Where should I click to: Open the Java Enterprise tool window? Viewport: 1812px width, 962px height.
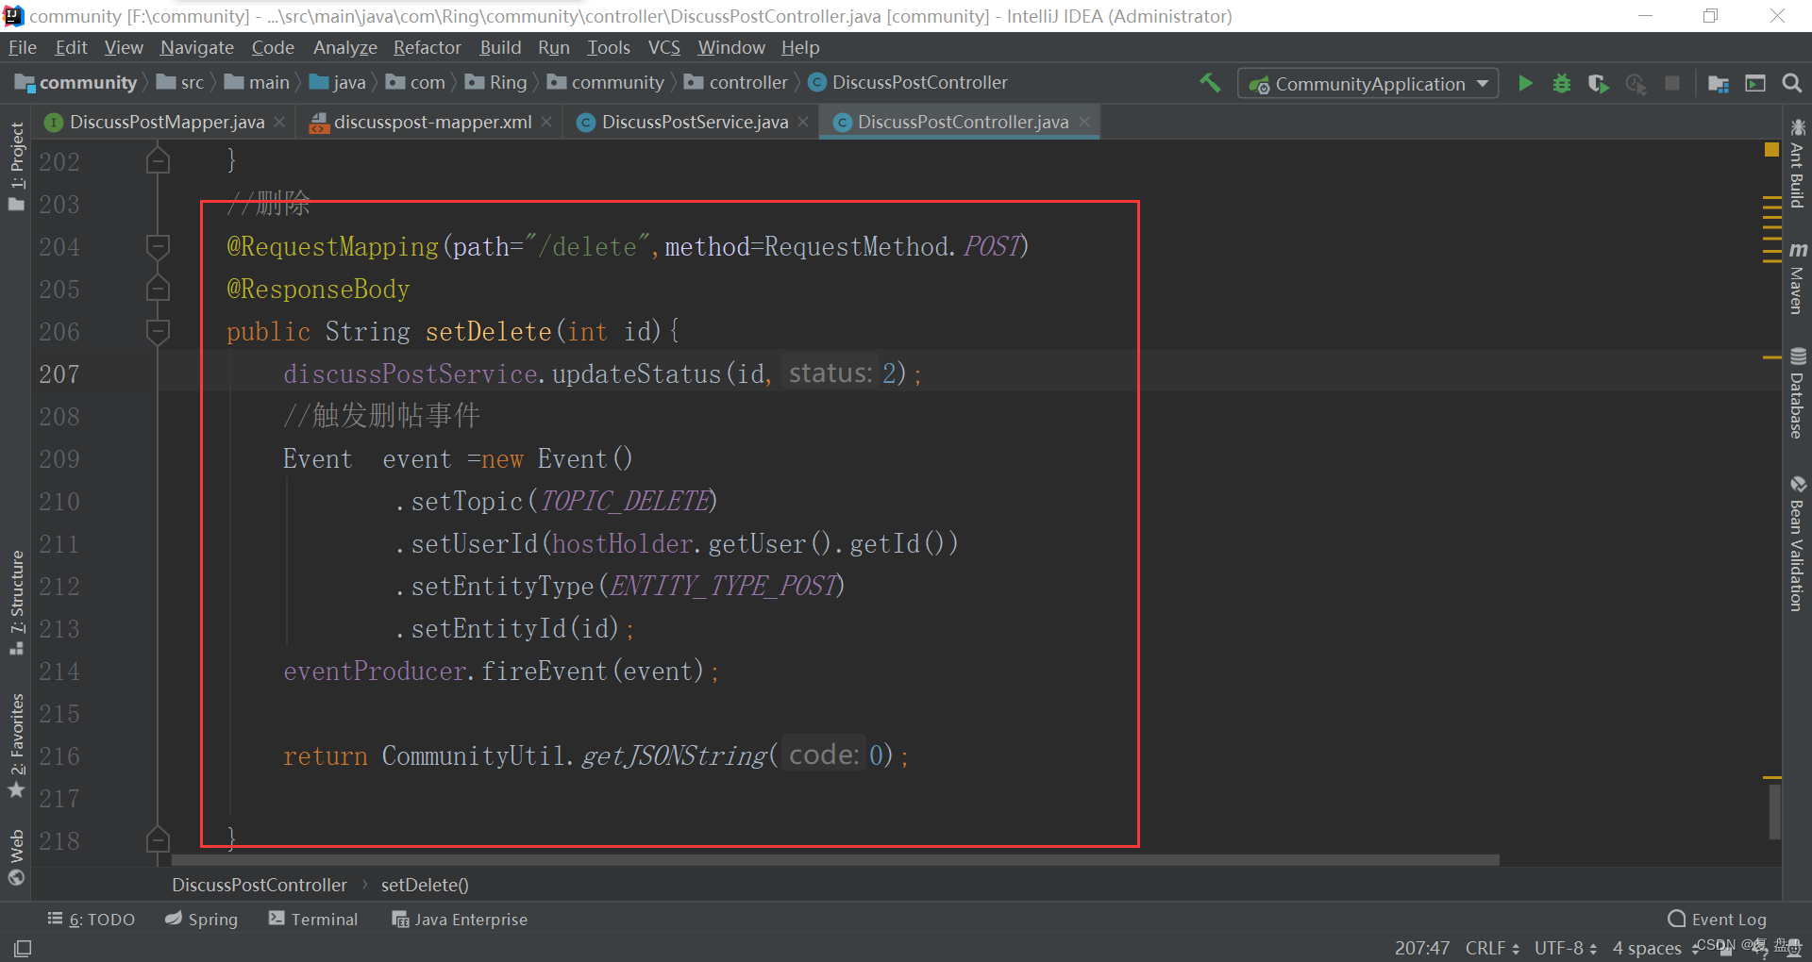tap(460, 920)
